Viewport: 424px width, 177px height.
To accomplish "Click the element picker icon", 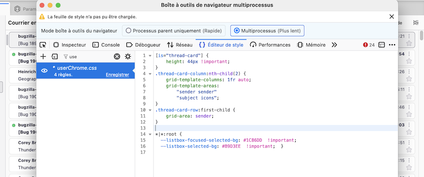I will pyautogui.click(x=43, y=45).
